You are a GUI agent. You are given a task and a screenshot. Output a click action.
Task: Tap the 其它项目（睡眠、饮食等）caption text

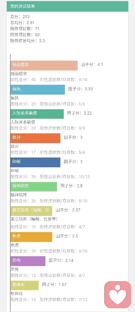pyautogui.click(x=34, y=219)
